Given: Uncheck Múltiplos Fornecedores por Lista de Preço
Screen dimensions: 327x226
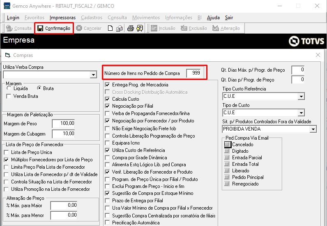Looking at the screenshot, I should 7,160.
